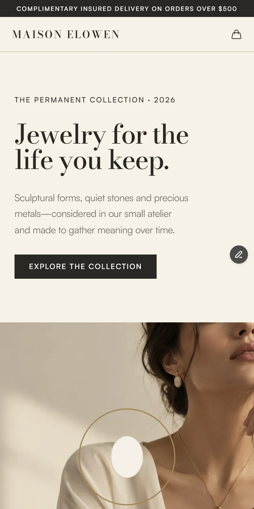Go home via Maison Elowen logo
The width and height of the screenshot is (254, 509).
[x=66, y=34]
